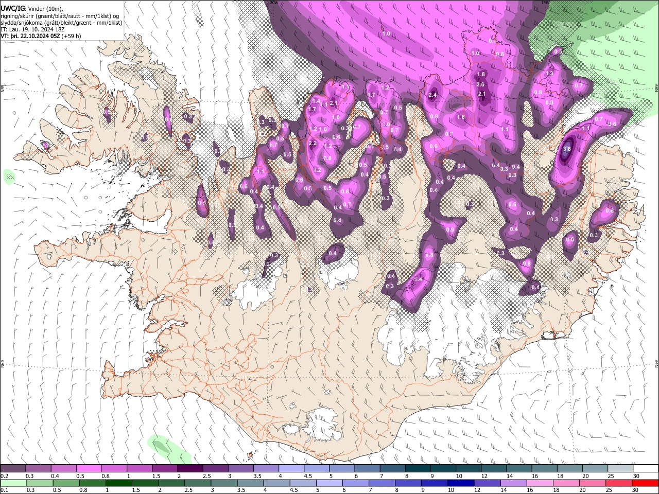
Task: Click the upper legend swatch labeled 3.5
Action: (265, 469)
